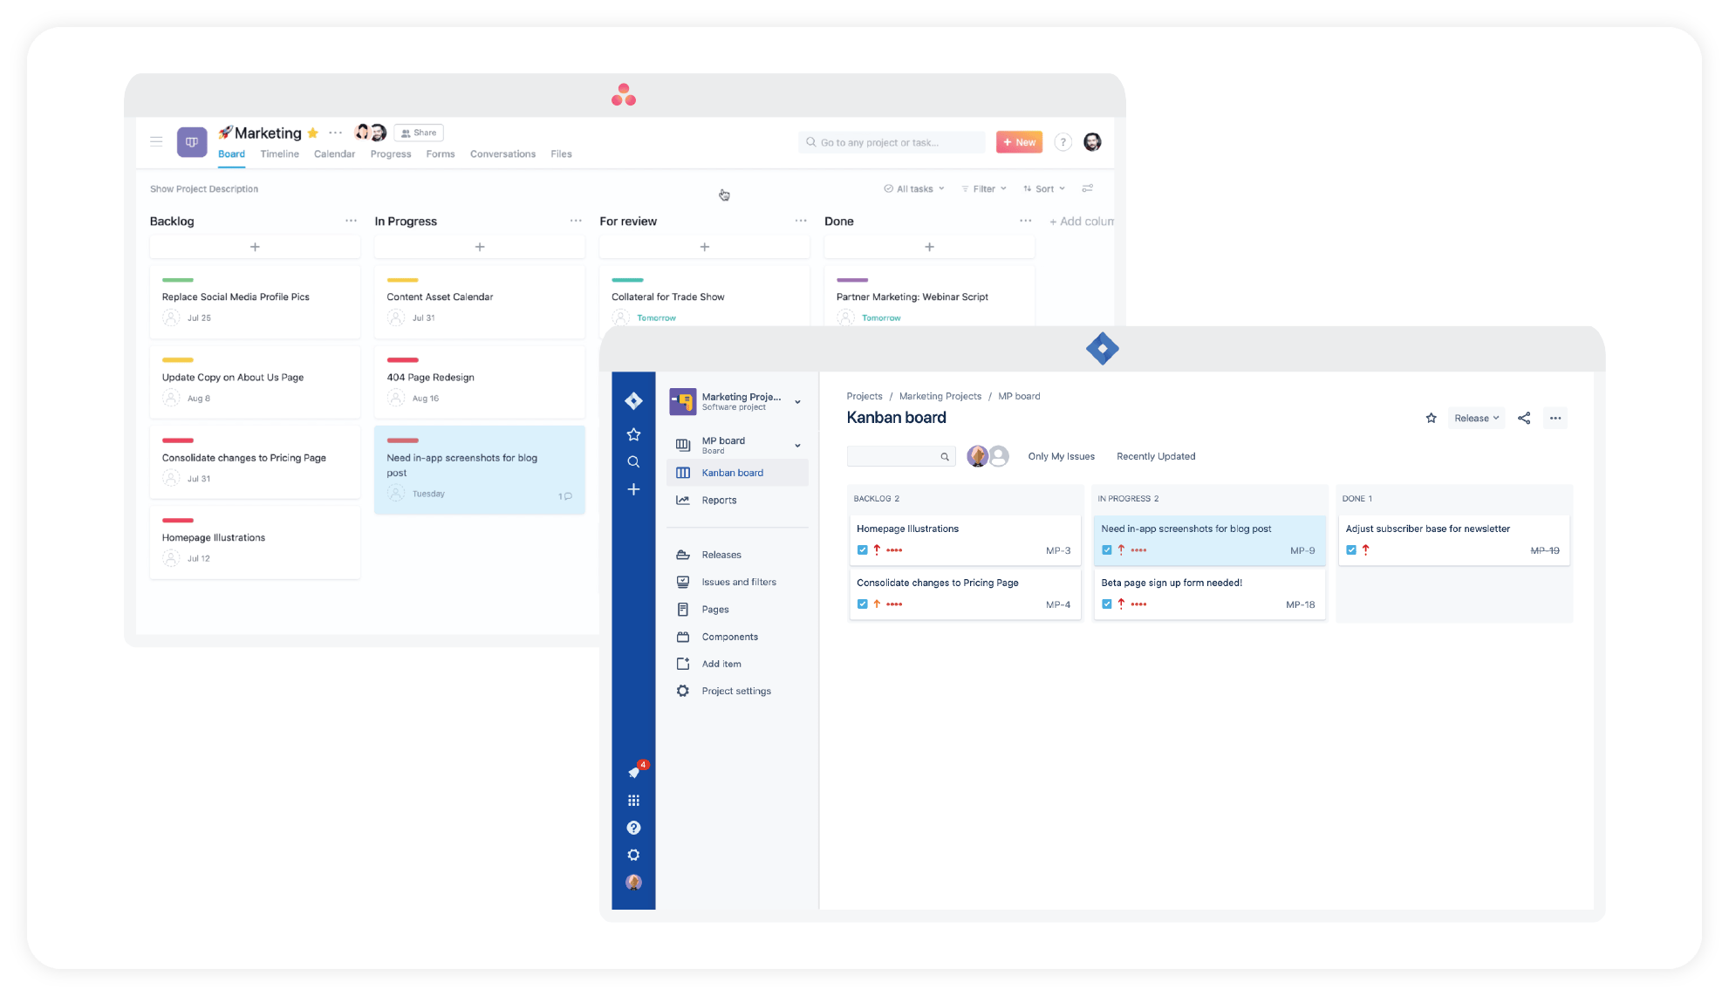The width and height of the screenshot is (1729, 996).
Task: Switch to the Calendar tab in Asana
Action: (x=334, y=154)
